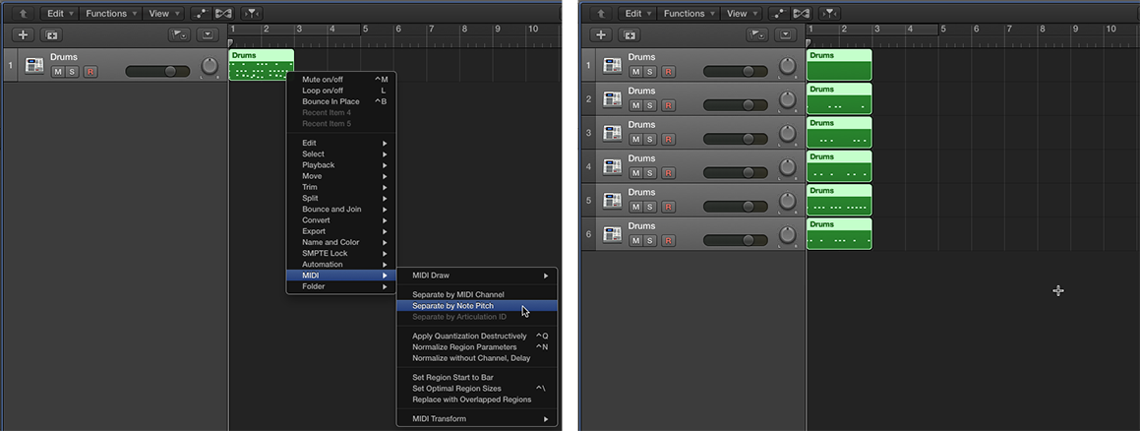Expand the MIDI Draw submenu

pos(477,276)
